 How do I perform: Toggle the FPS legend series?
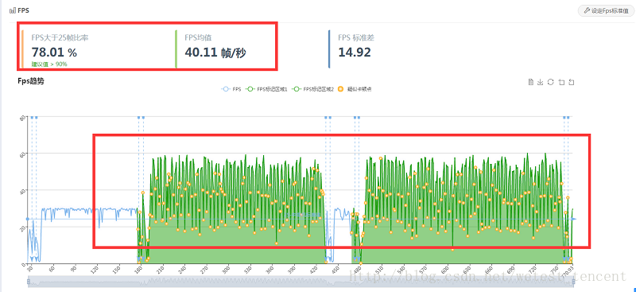(x=231, y=89)
